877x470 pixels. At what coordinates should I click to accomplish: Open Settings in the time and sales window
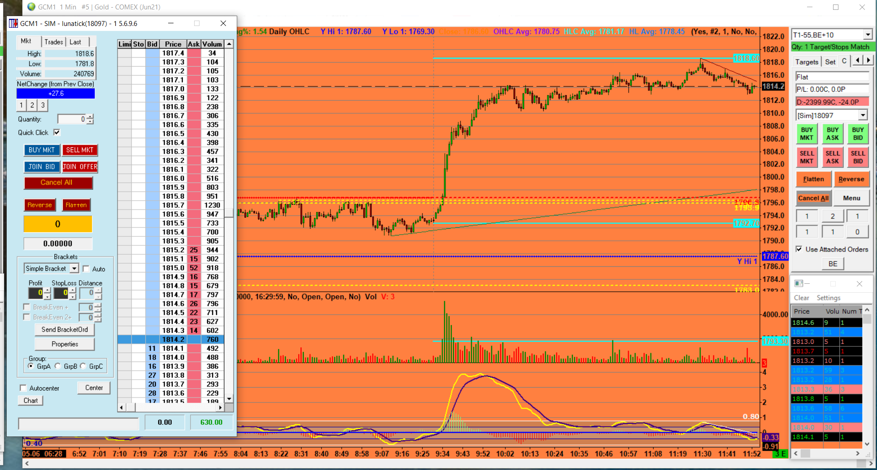coord(828,298)
